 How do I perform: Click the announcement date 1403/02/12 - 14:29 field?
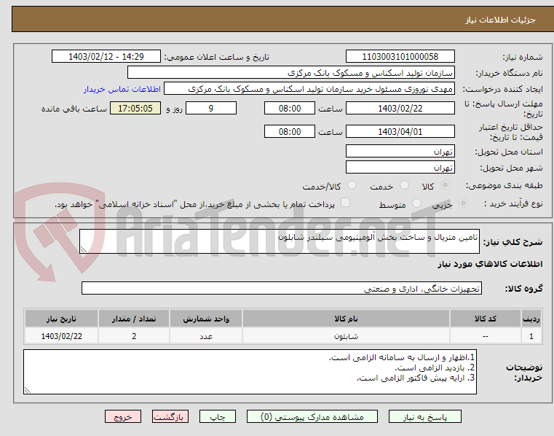point(106,57)
